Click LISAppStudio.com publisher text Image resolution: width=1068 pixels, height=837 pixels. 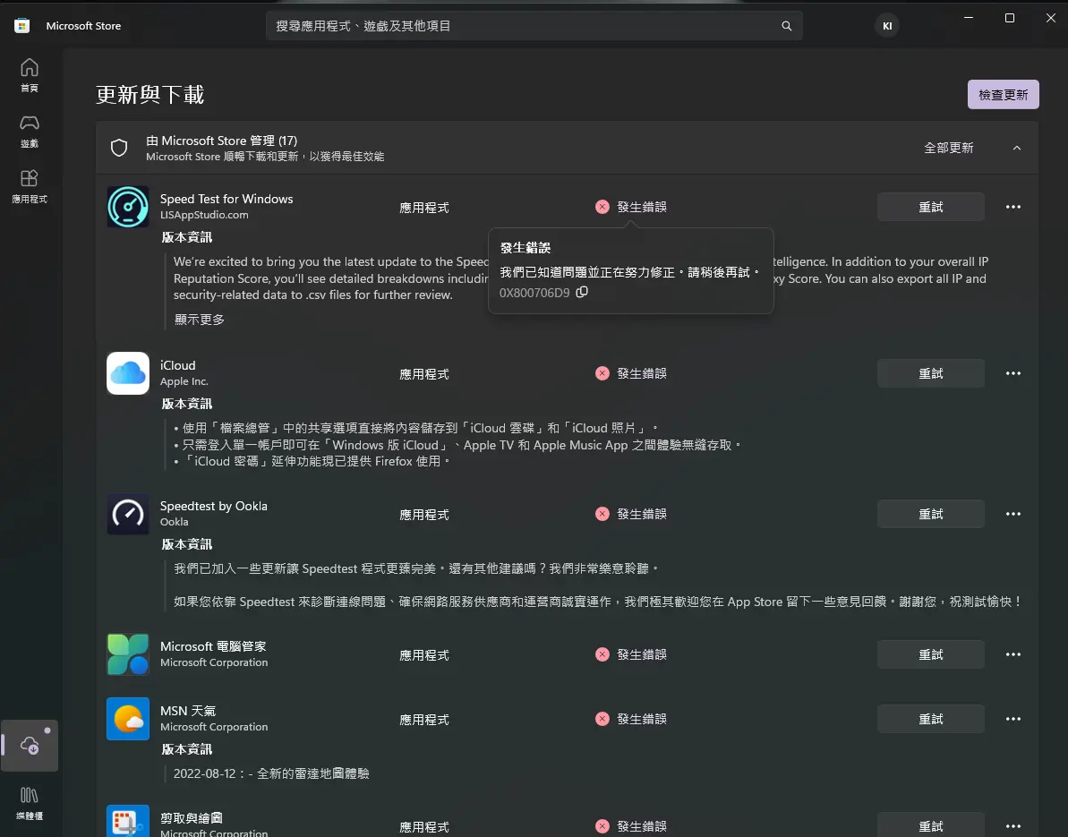click(203, 215)
